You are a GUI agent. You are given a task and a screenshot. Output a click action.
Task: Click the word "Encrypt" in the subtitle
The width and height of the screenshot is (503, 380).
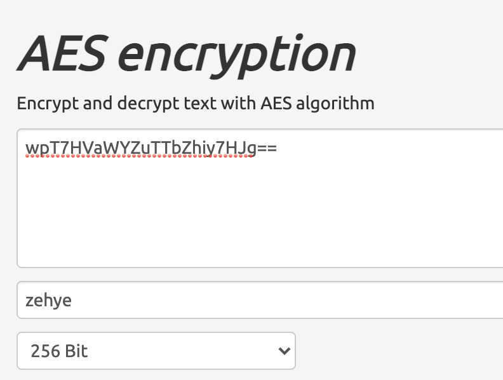(47, 104)
